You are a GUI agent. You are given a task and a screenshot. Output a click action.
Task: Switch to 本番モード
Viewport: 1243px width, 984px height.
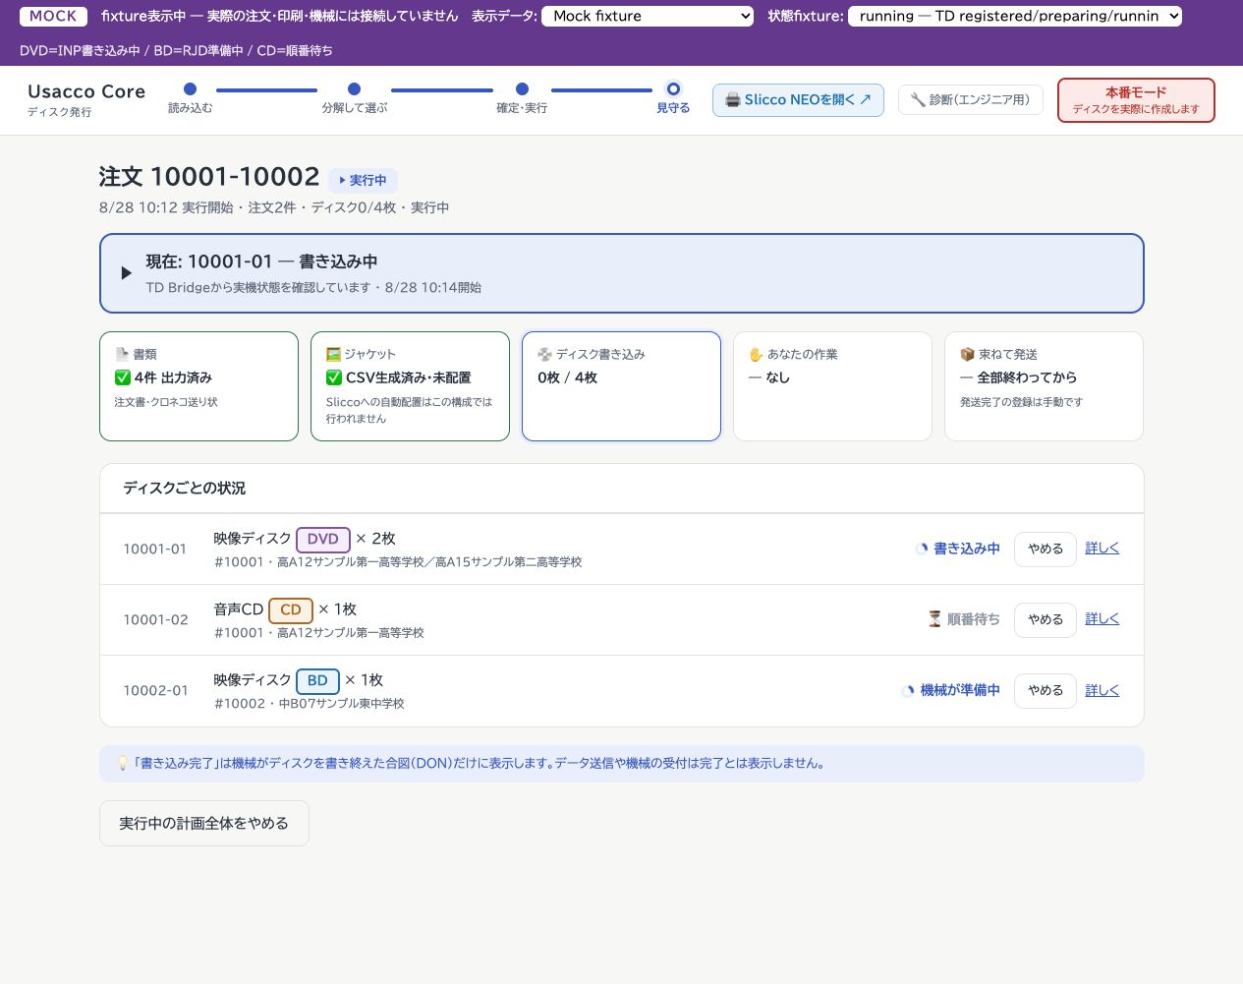click(x=1136, y=100)
